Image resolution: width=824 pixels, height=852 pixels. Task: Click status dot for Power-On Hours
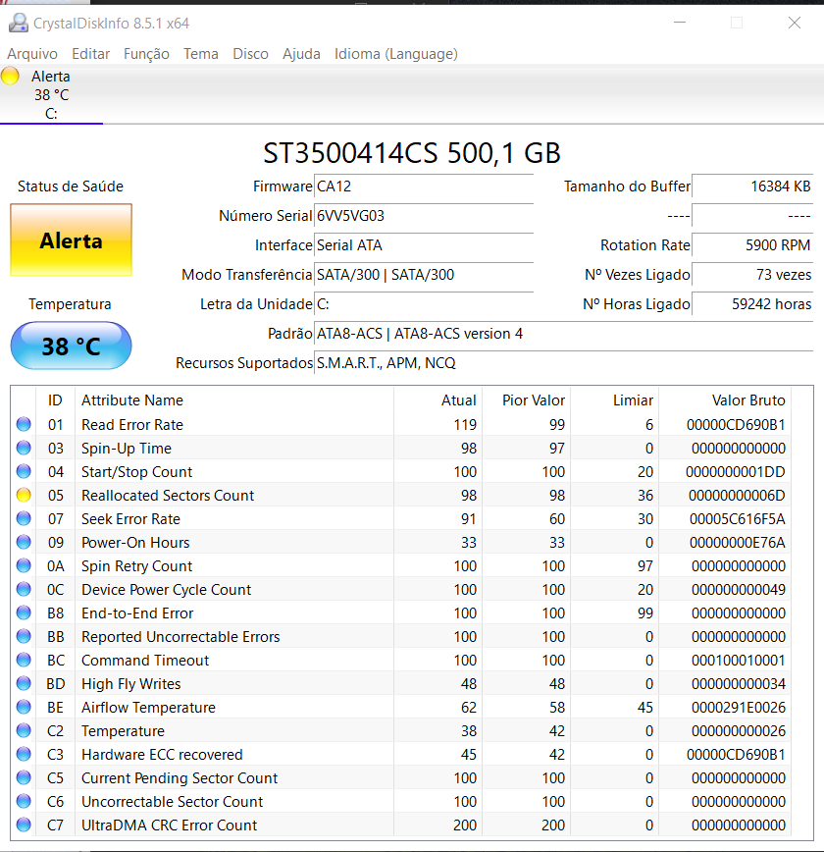coord(24,542)
